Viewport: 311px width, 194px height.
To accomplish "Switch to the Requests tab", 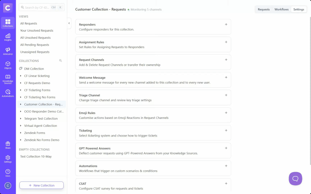I will (264, 9).
